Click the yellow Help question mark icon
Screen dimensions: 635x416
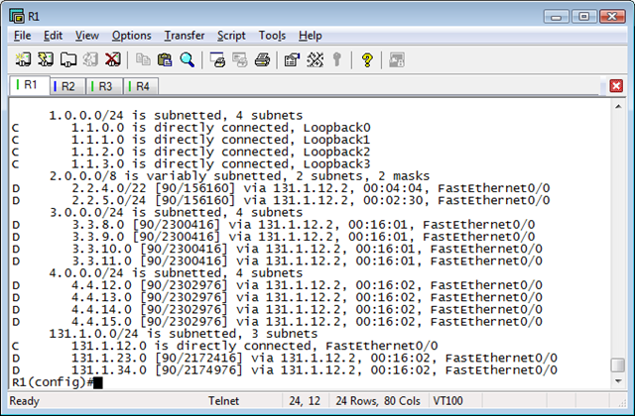coord(367,59)
